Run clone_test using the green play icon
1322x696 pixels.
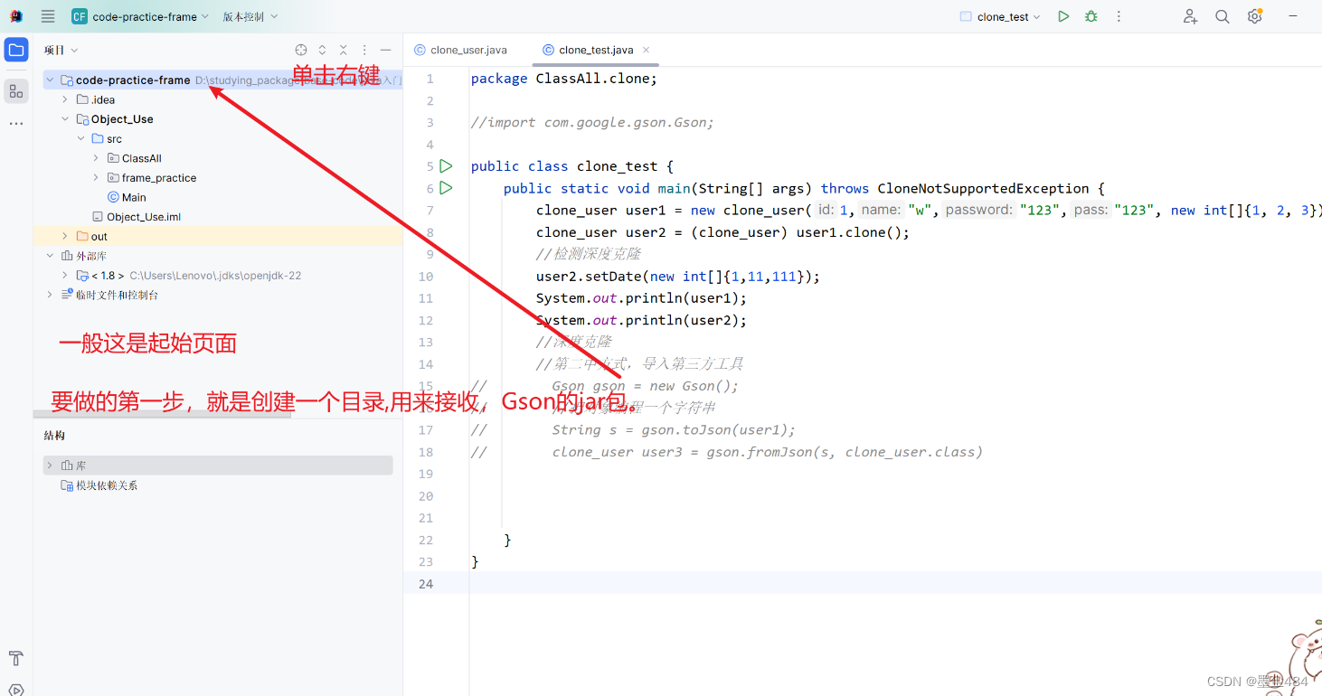click(1062, 15)
